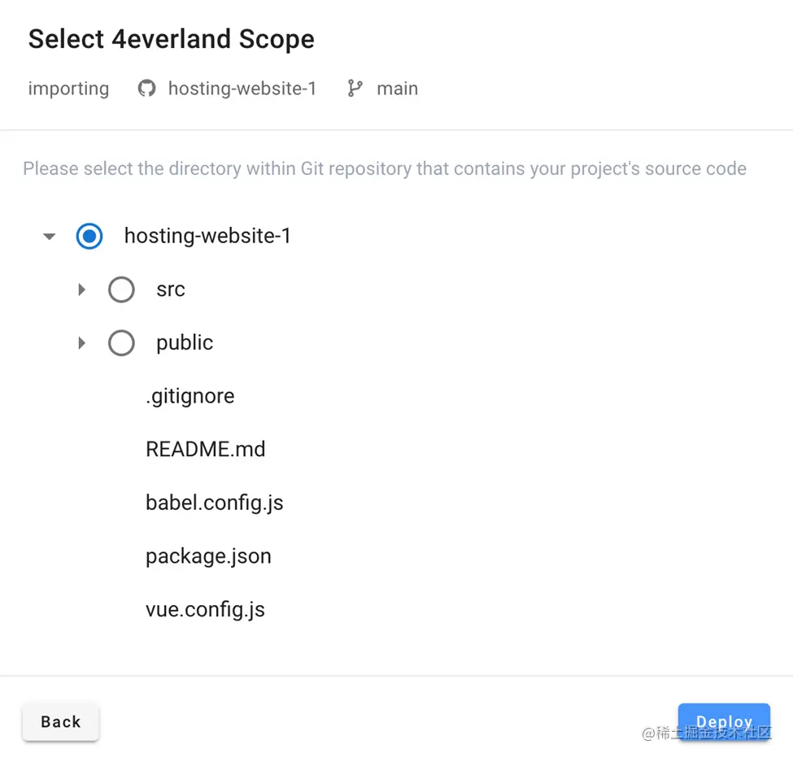The width and height of the screenshot is (793, 762).
Task: Select the hosting-website-1 root radio button
Action: click(x=89, y=237)
